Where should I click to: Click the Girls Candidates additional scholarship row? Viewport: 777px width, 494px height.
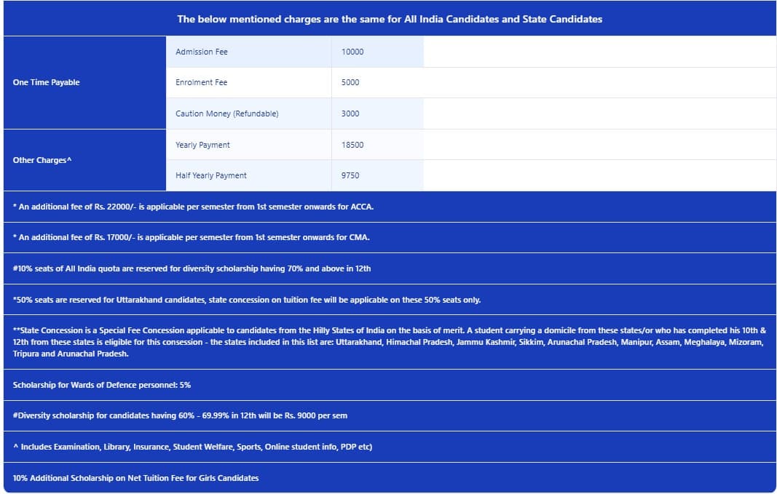click(135, 478)
